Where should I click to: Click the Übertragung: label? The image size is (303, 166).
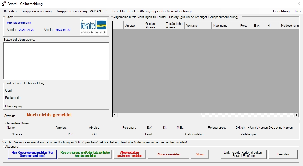pyautogui.click(x=14, y=106)
